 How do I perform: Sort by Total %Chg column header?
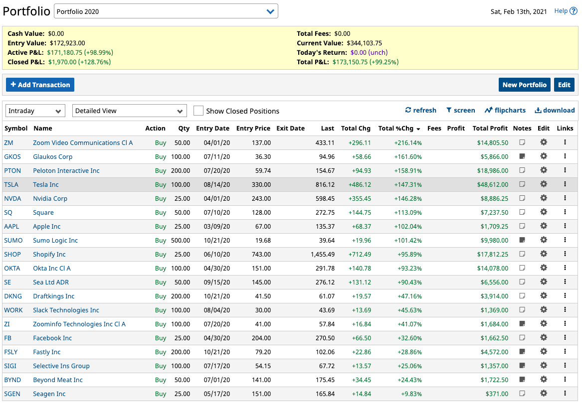point(399,128)
